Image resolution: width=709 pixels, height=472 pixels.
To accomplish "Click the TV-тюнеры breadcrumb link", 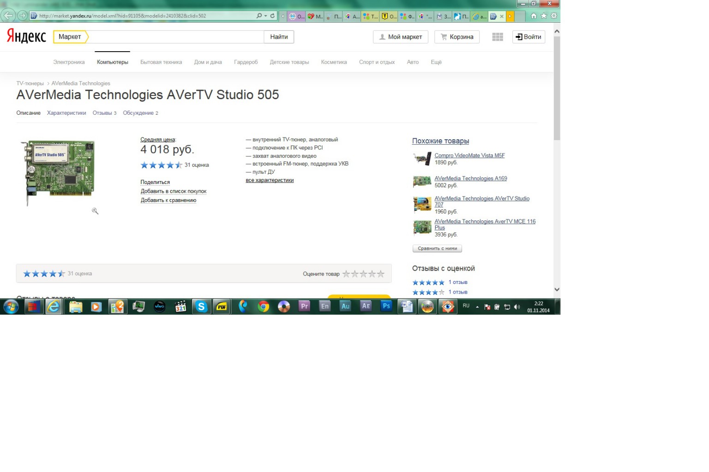I will 30,83.
